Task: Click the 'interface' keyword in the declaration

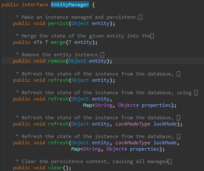Action: tap(35, 5)
